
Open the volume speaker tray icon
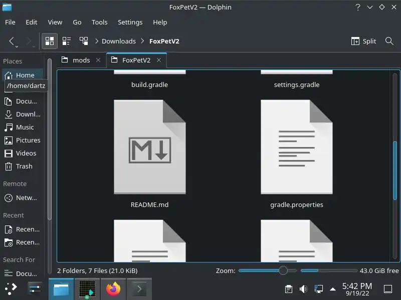click(x=304, y=289)
